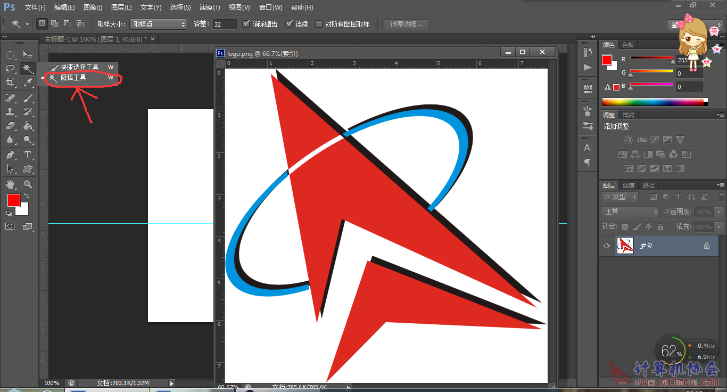Image resolution: width=727 pixels, height=392 pixels.
Task: Open the Character panel icon
Action: [588, 148]
